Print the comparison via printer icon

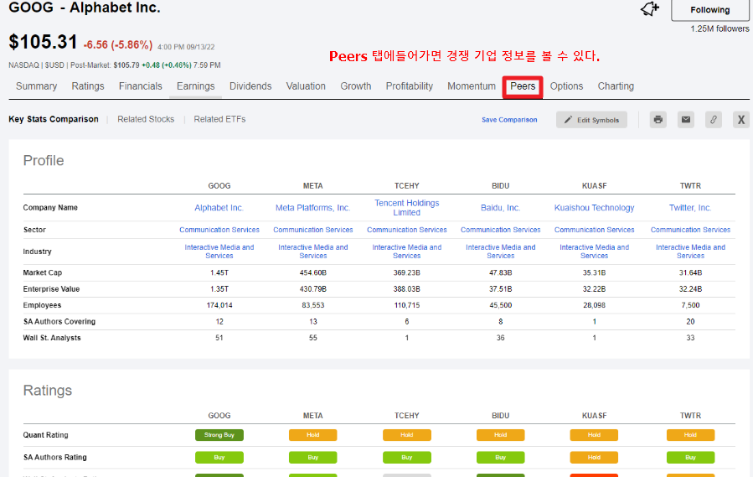(x=658, y=120)
